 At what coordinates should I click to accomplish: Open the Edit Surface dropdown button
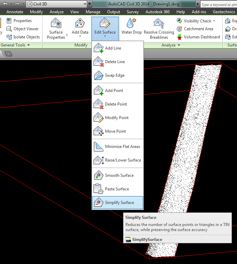click(x=105, y=29)
